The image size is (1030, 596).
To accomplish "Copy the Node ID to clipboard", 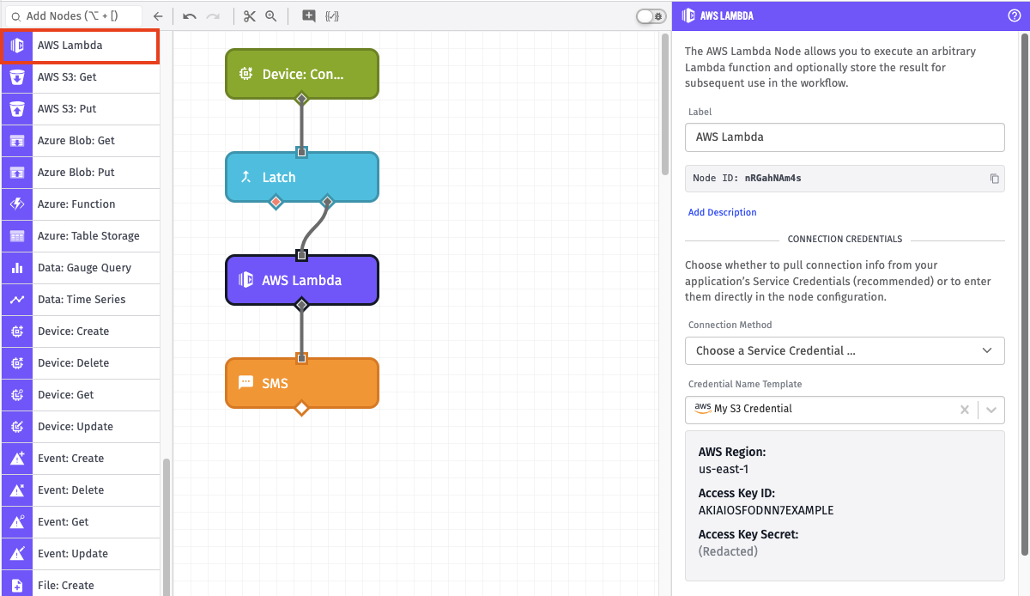I will click(995, 179).
